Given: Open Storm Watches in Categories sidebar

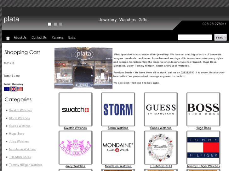Looking at the screenshot, I should pos(20,118).
